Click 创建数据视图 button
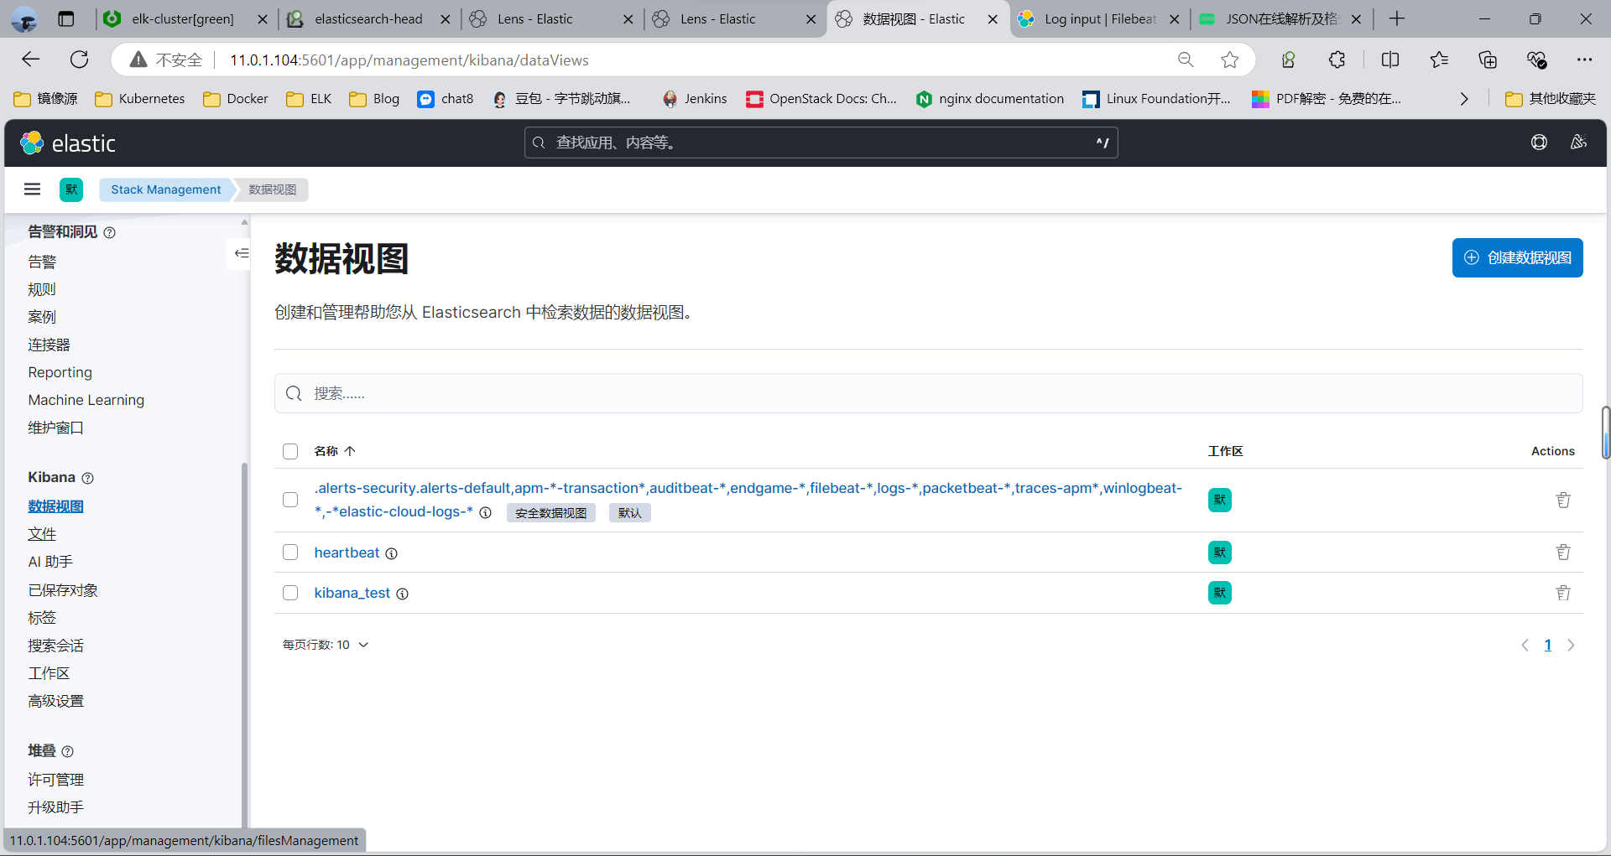The width and height of the screenshot is (1611, 856). pos(1517,257)
